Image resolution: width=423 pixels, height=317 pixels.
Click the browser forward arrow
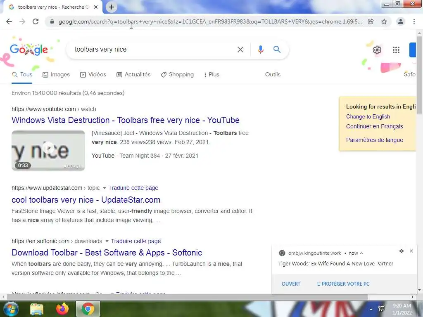(22, 21)
